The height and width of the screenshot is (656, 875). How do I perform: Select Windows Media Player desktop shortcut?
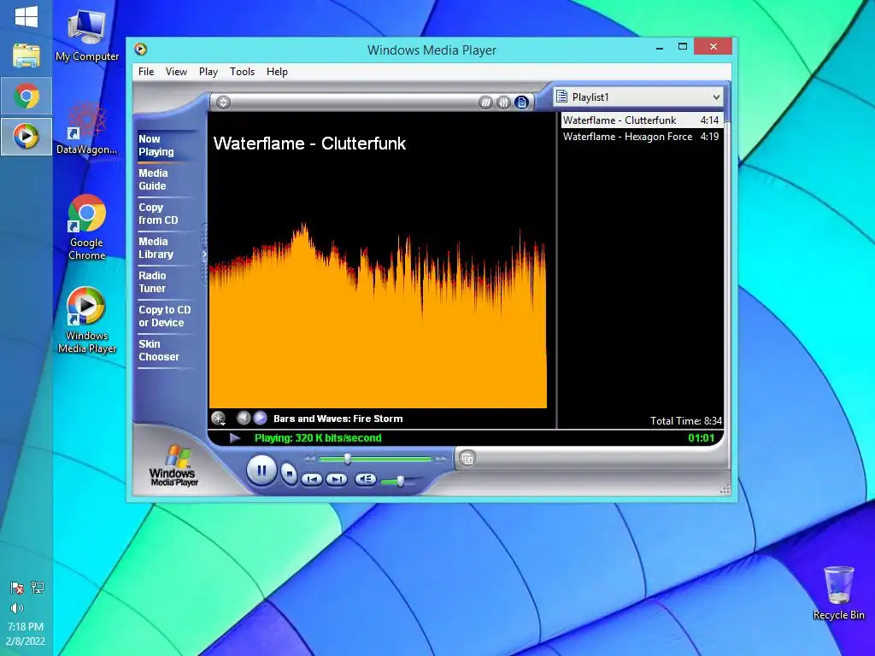tap(86, 321)
